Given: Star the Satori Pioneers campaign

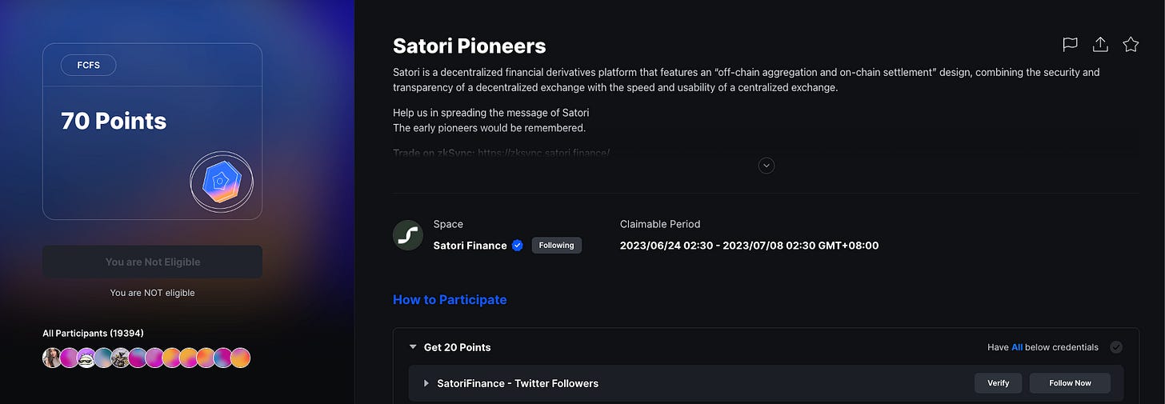Looking at the screenshot, I should [x=1131, y=45].
